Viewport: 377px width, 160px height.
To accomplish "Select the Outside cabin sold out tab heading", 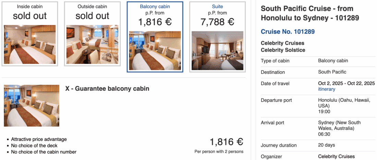I will tap(92, 7).
